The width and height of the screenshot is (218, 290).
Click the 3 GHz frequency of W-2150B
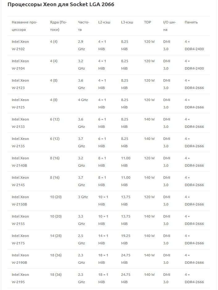pyautogui.click(x=83, y=197)
